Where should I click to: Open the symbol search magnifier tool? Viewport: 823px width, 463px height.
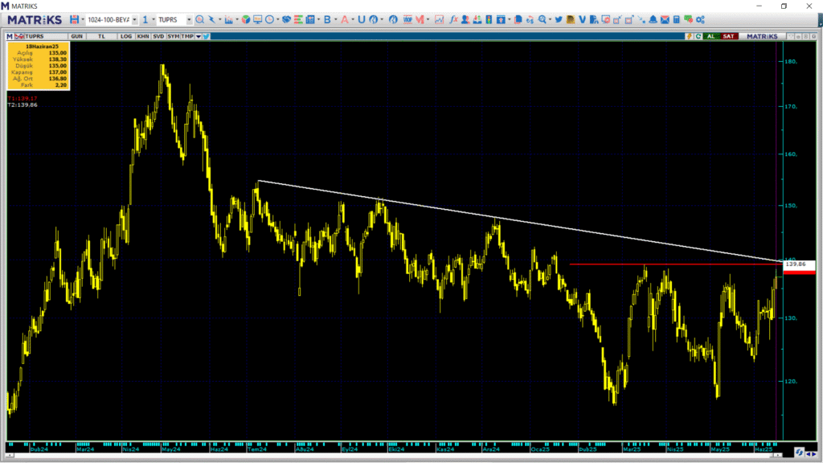(200, 18)
